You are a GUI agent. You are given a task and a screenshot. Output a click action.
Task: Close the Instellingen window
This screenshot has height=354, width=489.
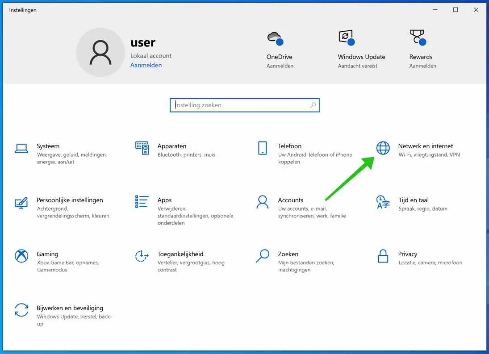(476, 10)
